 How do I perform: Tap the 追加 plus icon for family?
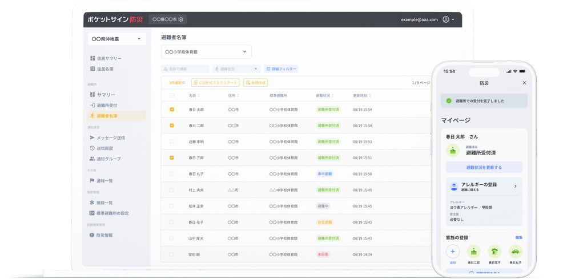pos(453,251)
